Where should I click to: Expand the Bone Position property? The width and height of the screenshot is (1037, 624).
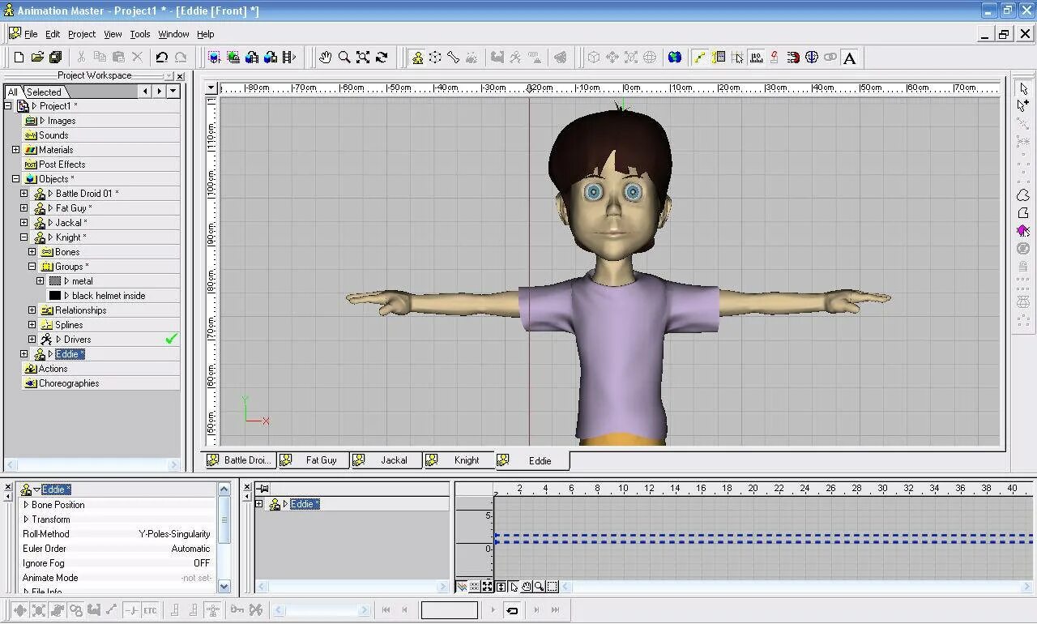tap(26, 505)
